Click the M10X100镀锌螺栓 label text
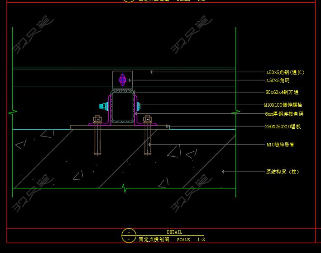 click(x=283, y=105)
